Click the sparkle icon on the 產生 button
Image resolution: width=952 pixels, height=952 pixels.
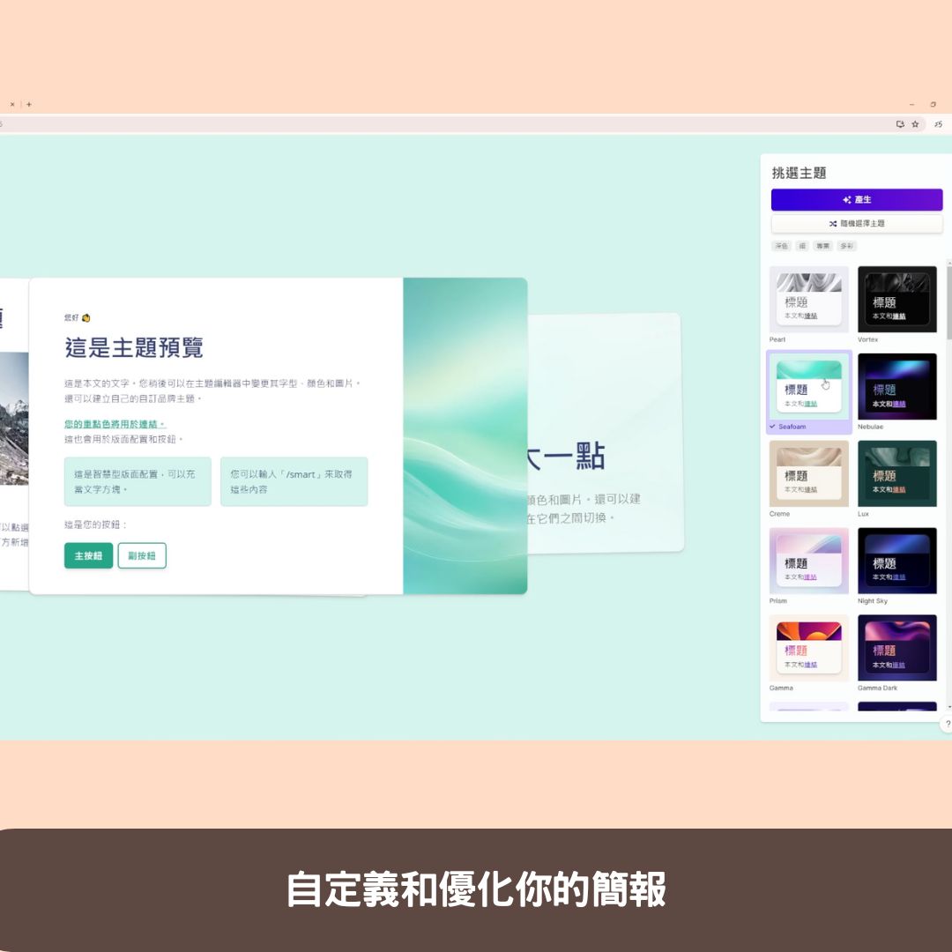[x=847, y=199]
